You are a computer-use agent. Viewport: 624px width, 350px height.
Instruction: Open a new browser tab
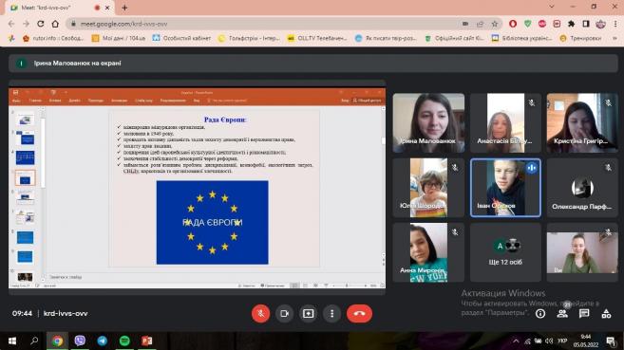pos(124,8)
